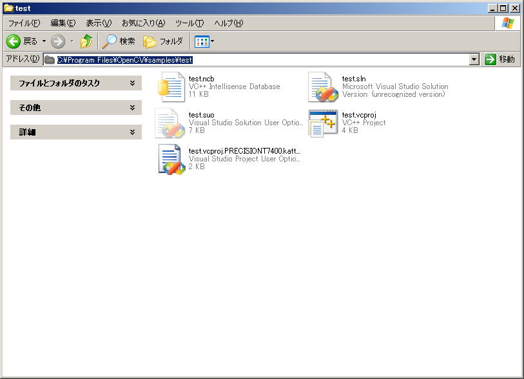This screenshot has height=379, width=524.
Task: Open the 表示(V) menu
Action: tap(99, 23)
